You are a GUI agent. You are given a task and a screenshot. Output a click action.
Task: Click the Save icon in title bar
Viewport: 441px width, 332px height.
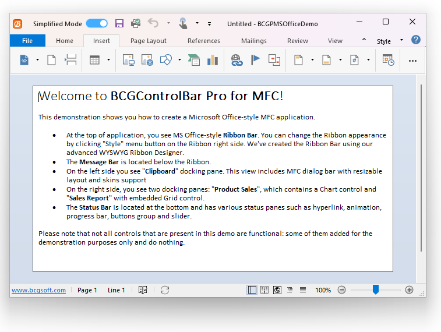point(119,23)
